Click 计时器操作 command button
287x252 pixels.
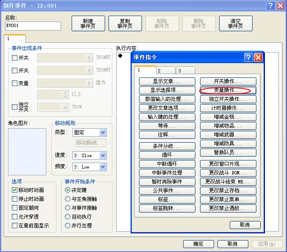(228, 108)
